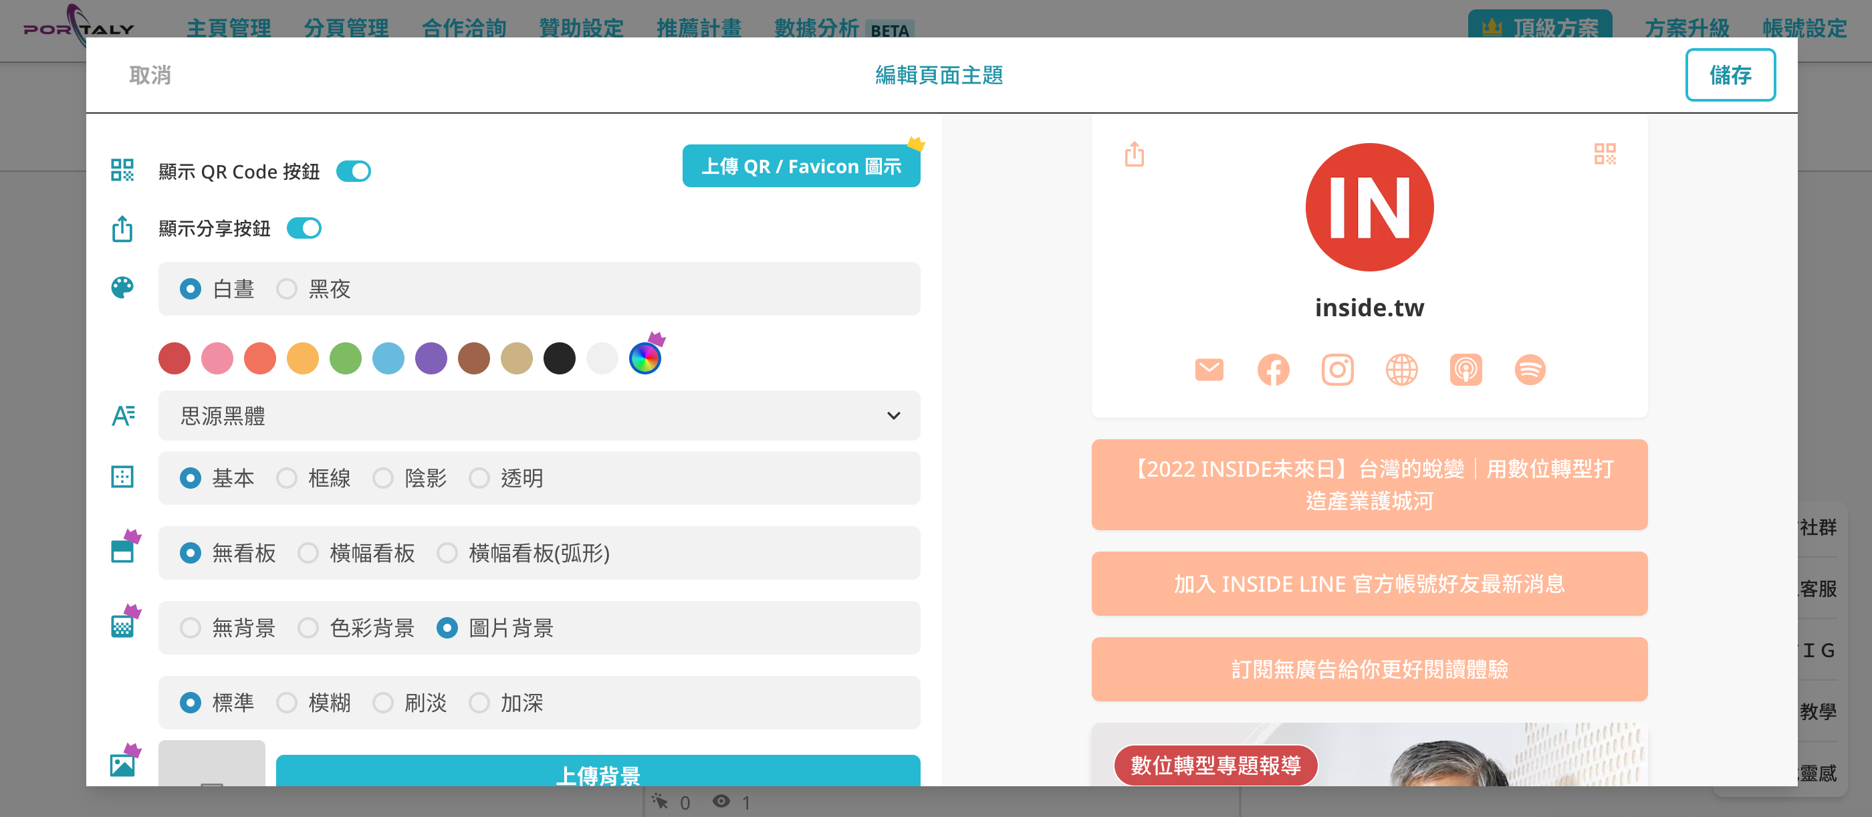
Task: Select the 加深 background effect
Action: click(x=506, y=703)
